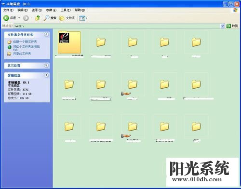Open the views mode dropdown button
The width and height of the screenshot is (241, 189).
coord(83,18)
